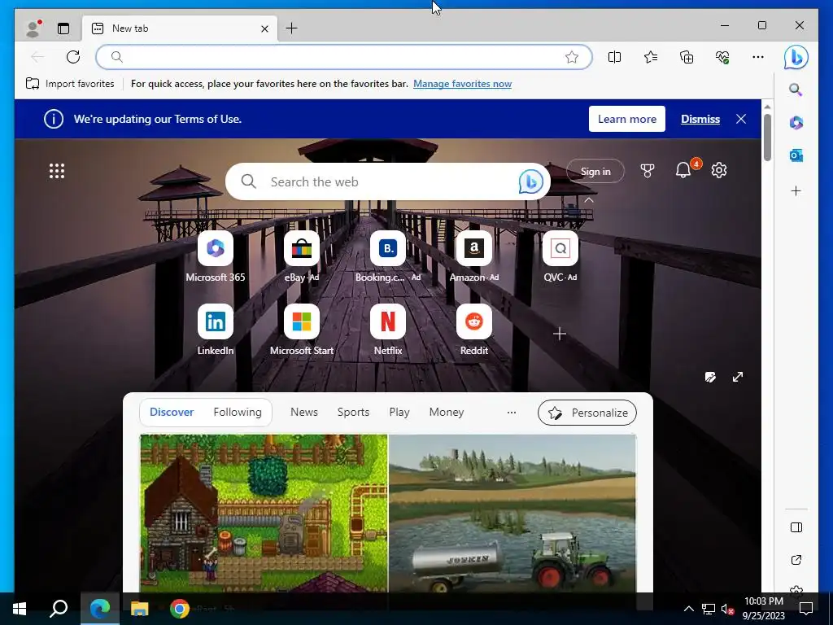The width and height of the screenshot is (833, 625).
Task: Add this page to favorites star
Action: pos(572,57)
